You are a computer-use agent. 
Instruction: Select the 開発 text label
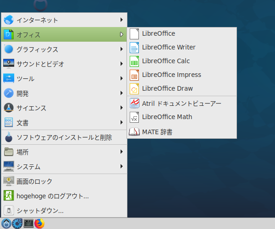pyautogui.click(x=22, y=93)
